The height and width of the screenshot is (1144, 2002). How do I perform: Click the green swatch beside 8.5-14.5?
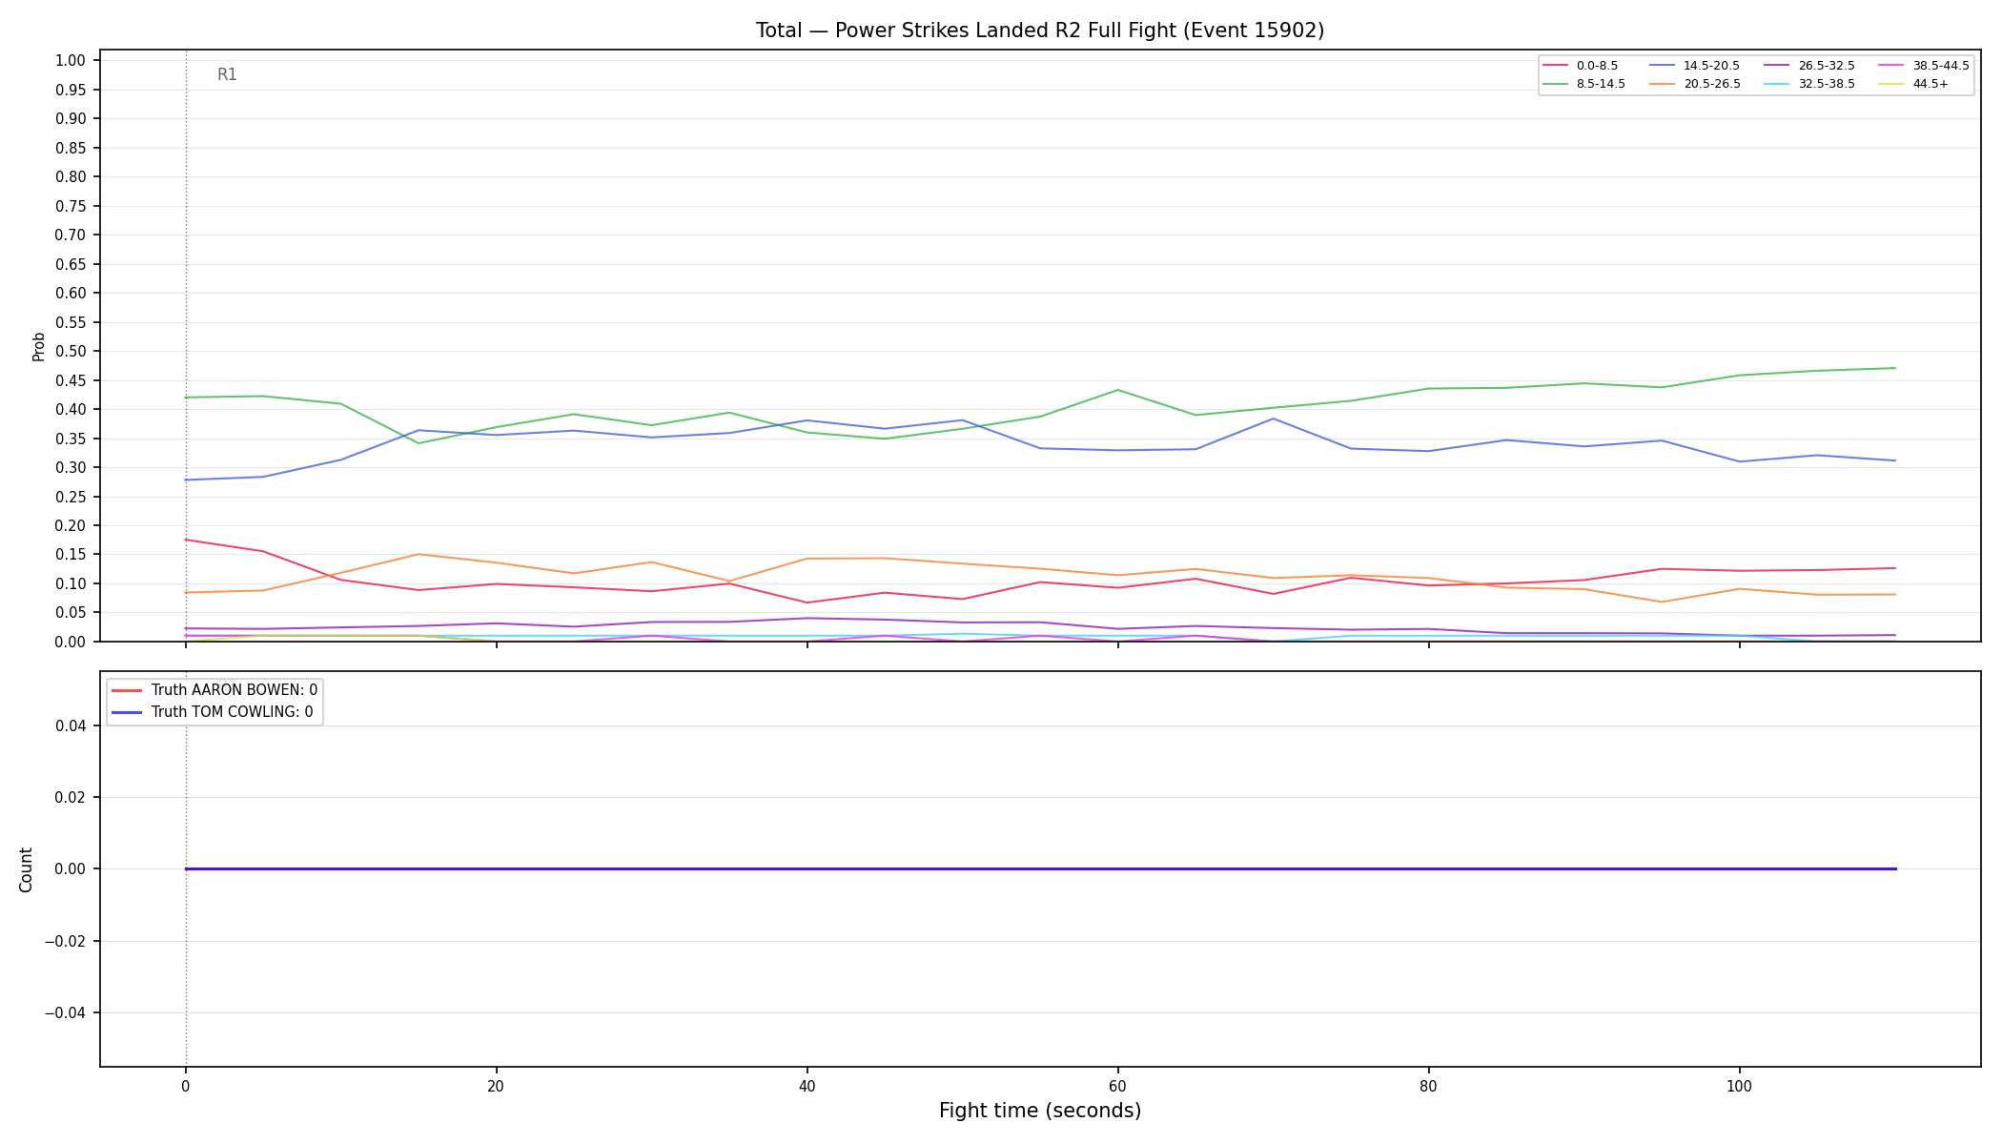[1555, 84]
